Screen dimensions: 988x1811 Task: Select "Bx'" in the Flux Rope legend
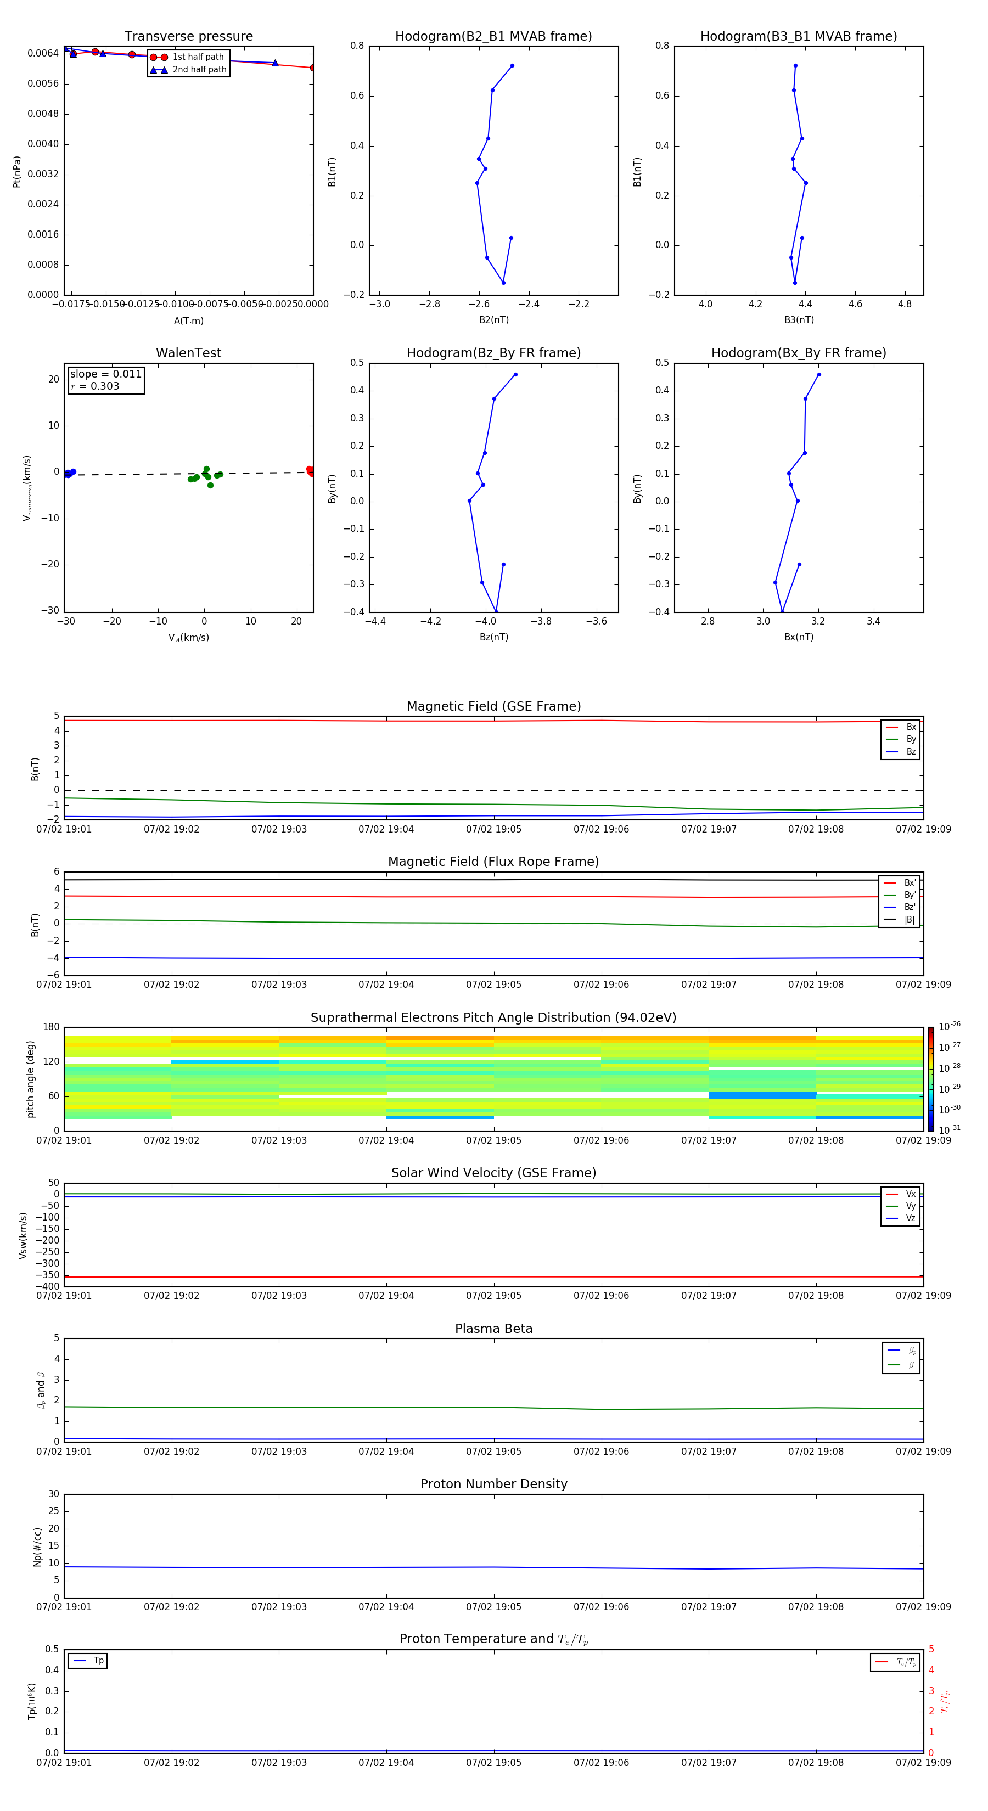[900, 883]
